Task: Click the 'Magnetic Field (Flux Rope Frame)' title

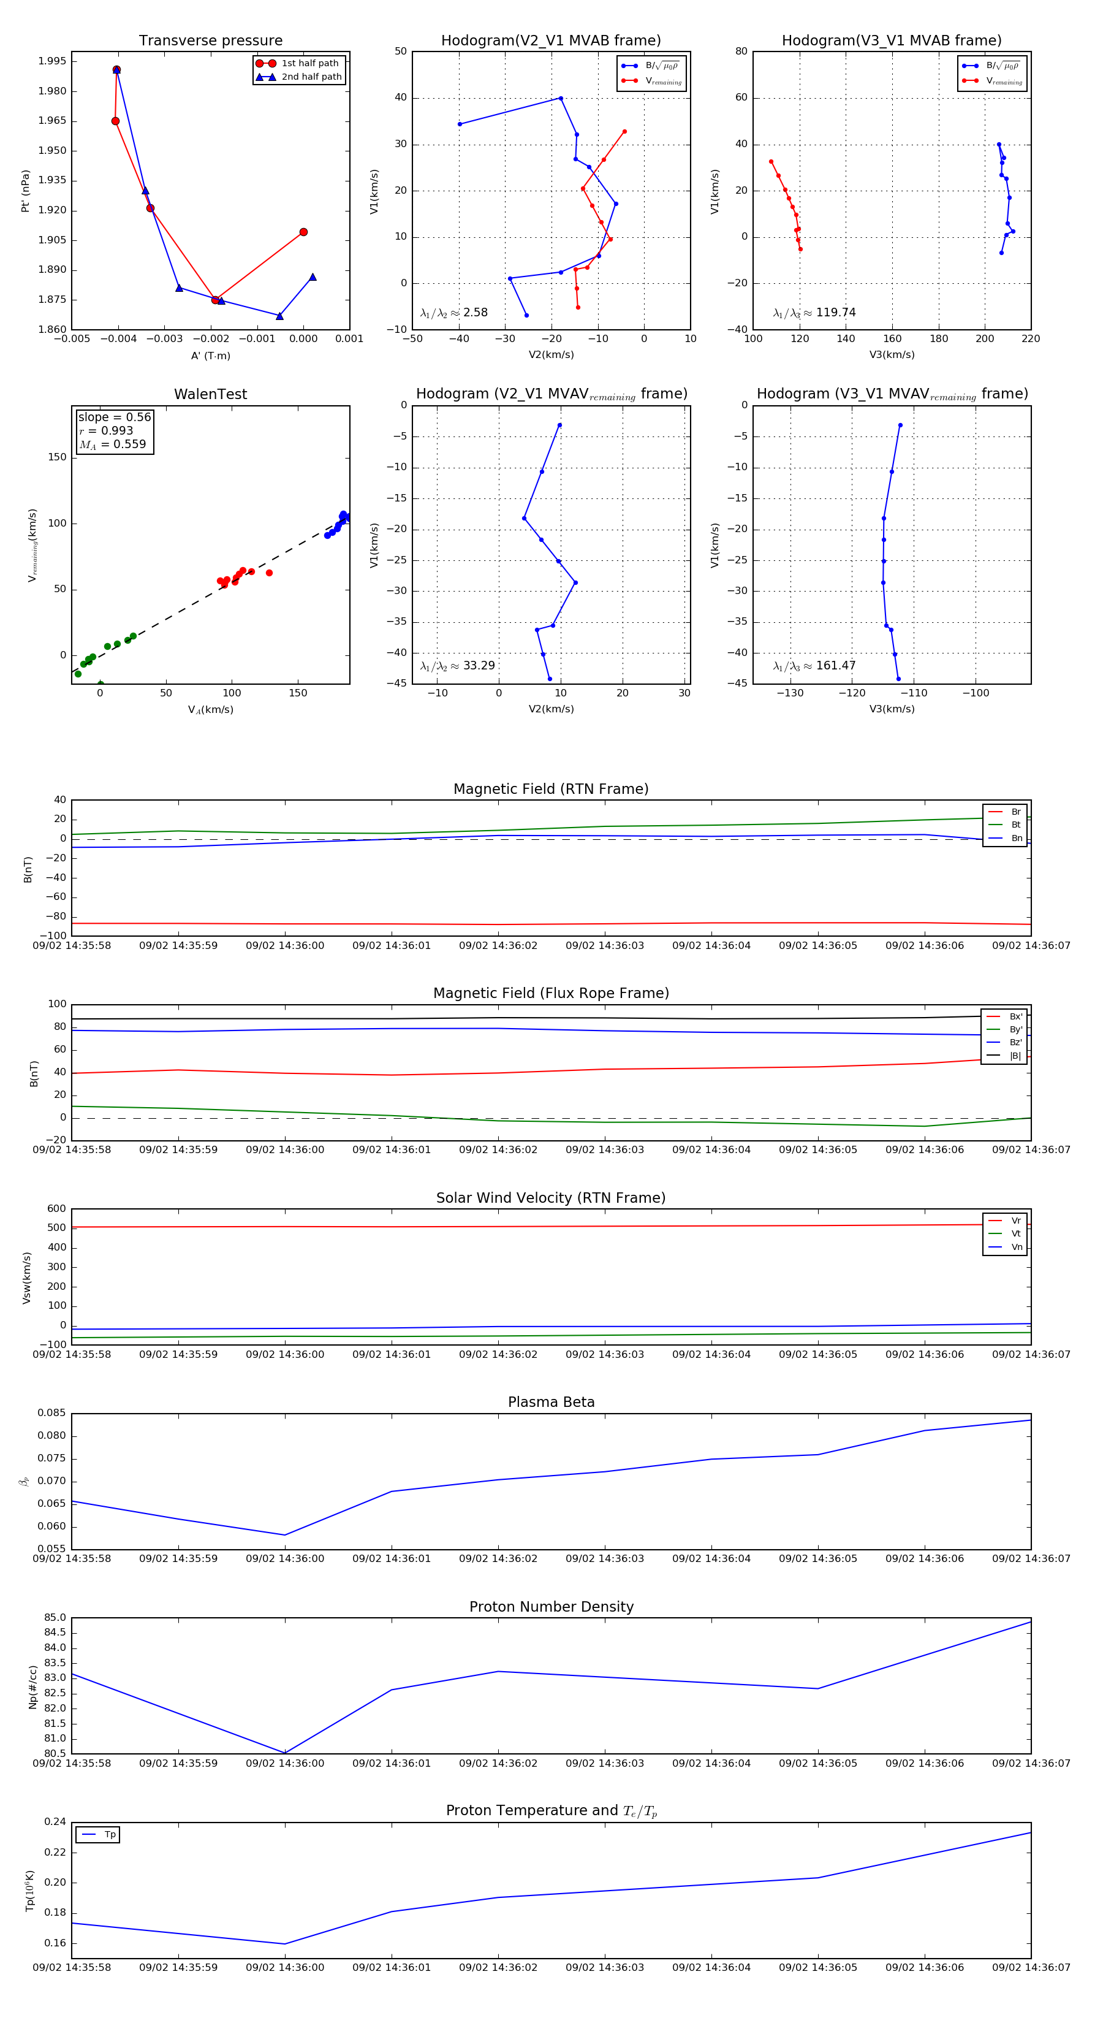Action: [x=551, y=994]
